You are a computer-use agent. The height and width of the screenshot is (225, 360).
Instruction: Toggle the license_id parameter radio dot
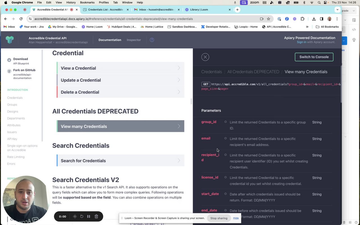tap(225, 177)
